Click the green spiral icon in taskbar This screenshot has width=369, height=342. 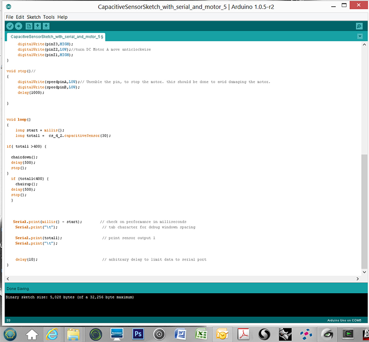[x=96, y=334]
